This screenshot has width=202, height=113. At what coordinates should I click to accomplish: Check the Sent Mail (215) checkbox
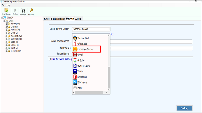tap(7, 39)
